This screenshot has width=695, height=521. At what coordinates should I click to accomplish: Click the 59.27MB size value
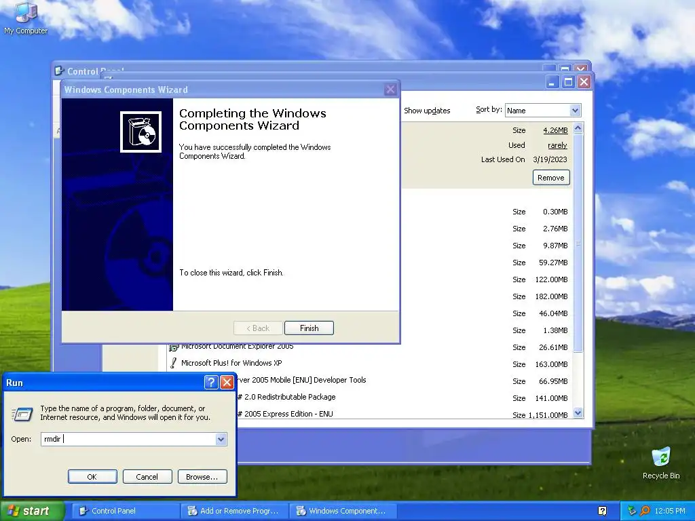point(553,263)
